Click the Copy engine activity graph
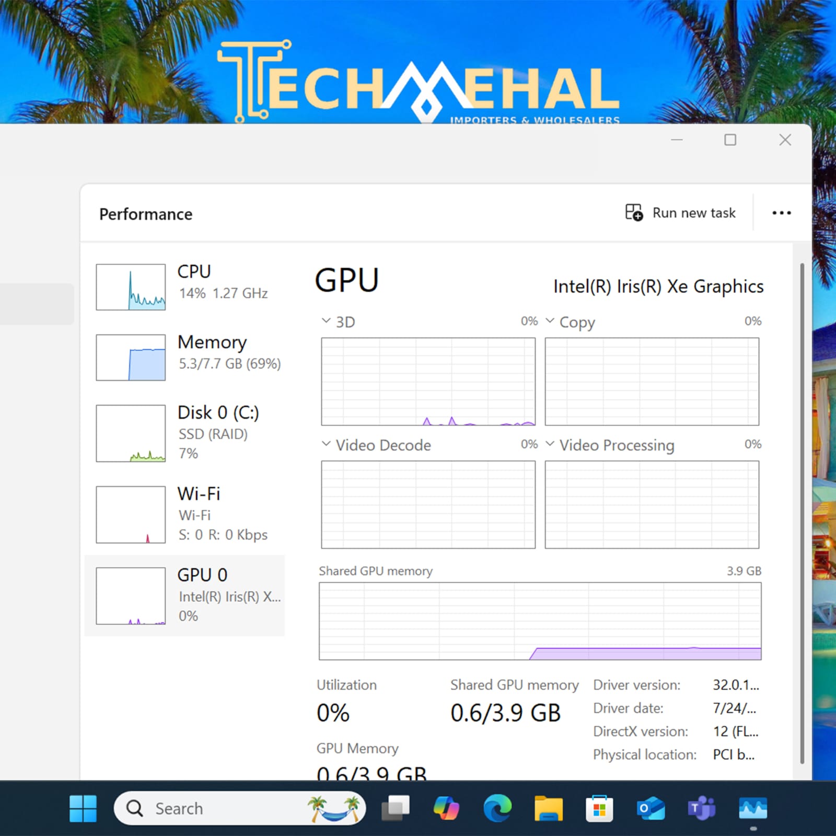This screenshot has height=836, width=836. coord(652,381)
